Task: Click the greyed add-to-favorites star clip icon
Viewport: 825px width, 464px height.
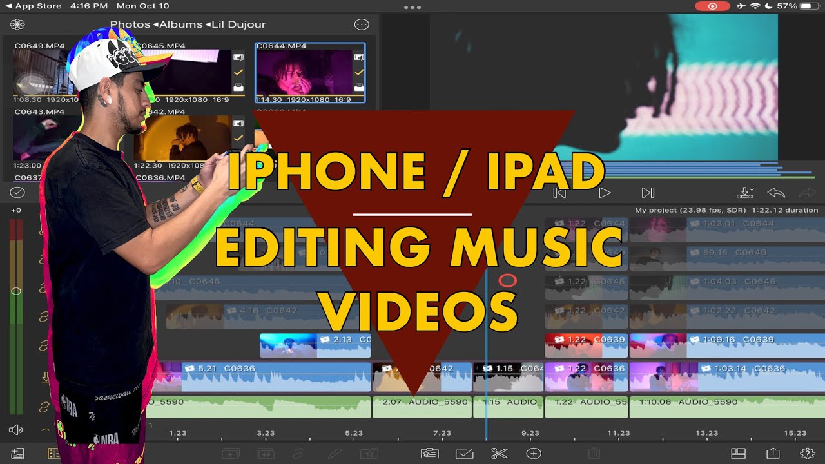Action: (x=369, y=454)
